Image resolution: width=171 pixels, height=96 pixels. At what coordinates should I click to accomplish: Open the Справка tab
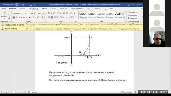tap(97, 9)
